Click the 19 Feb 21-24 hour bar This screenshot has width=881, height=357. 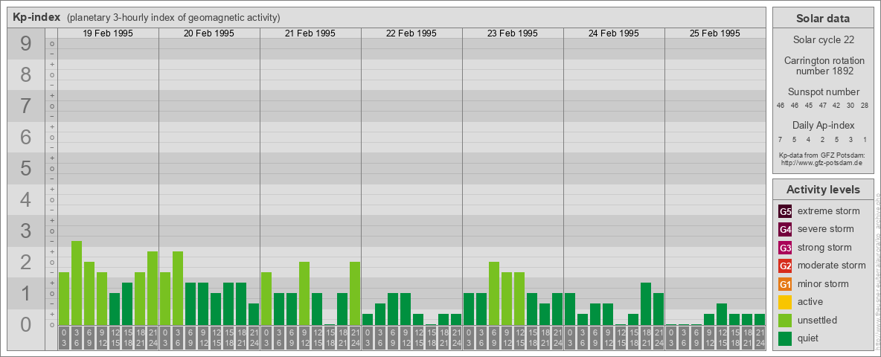coord(153,288)
